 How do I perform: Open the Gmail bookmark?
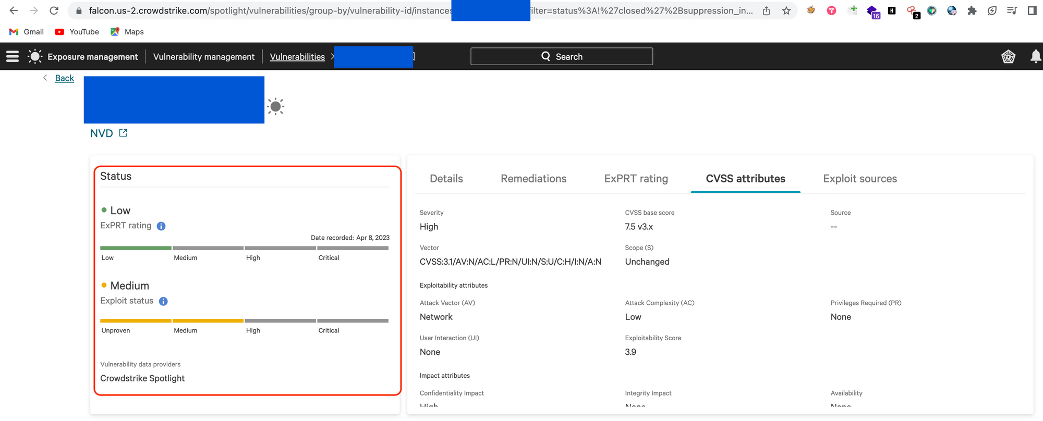[27, 32]
